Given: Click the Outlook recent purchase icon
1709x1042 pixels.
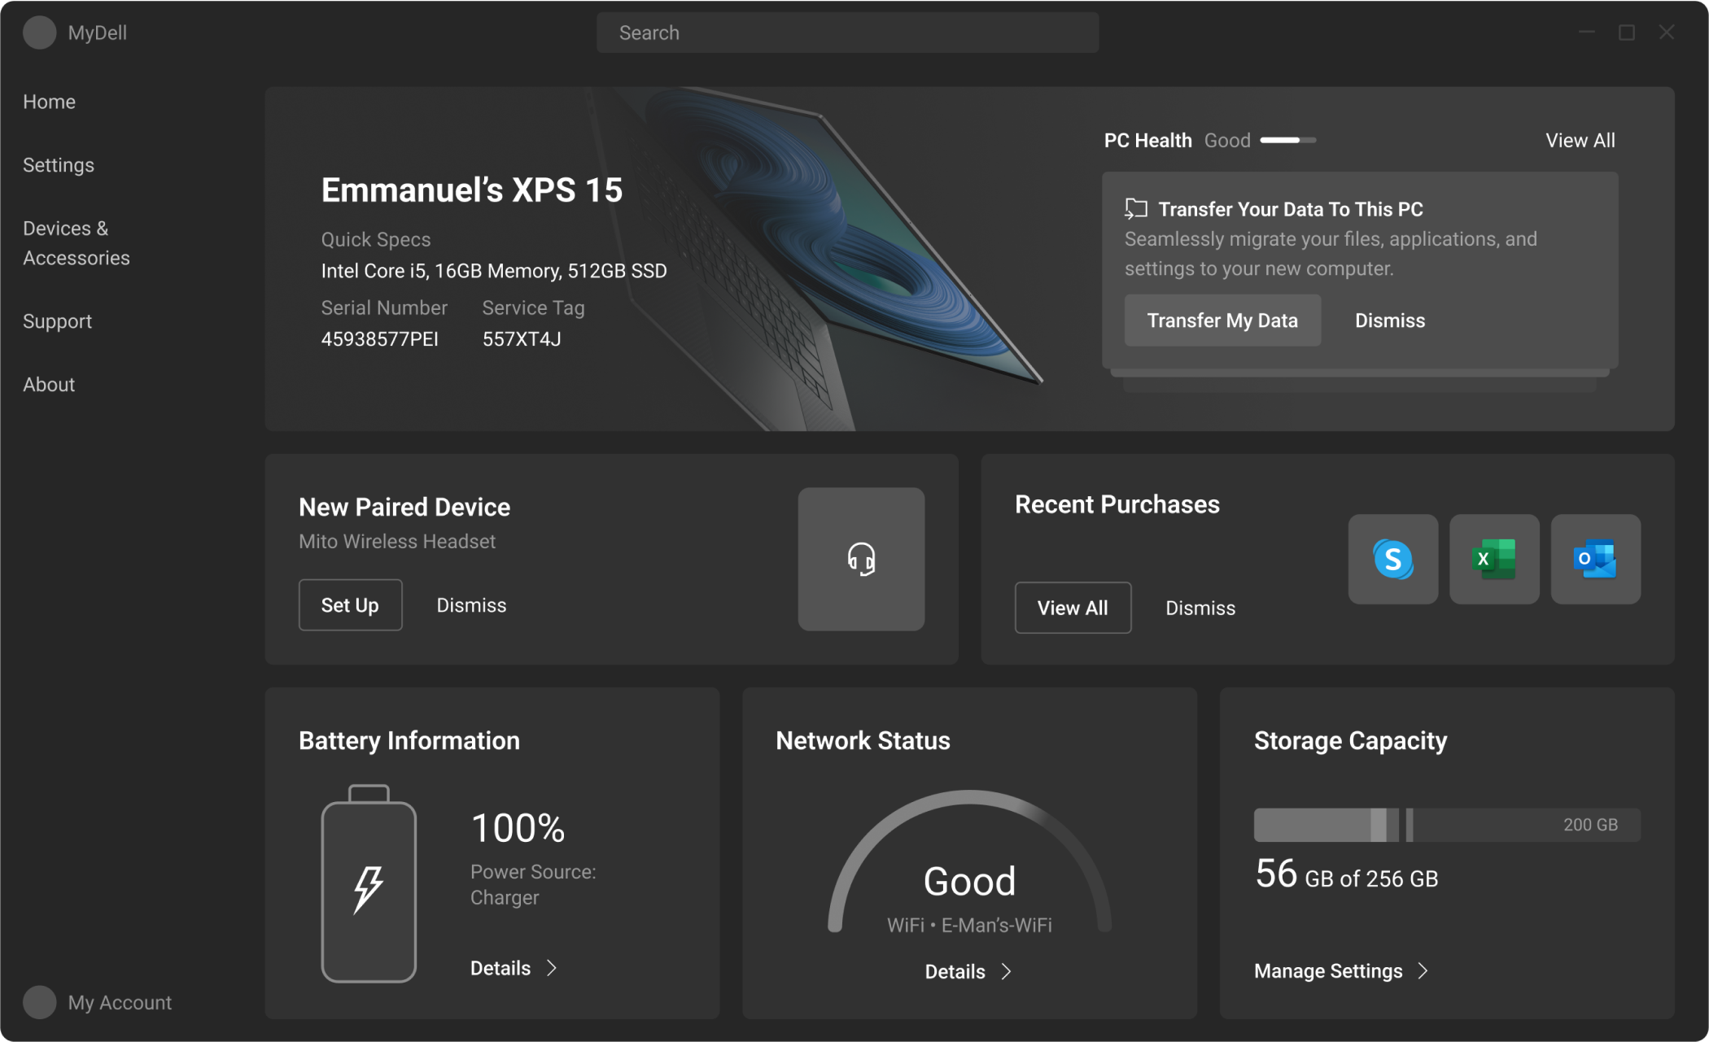Looking at the screenshot, I should [x=1595, y=559].
